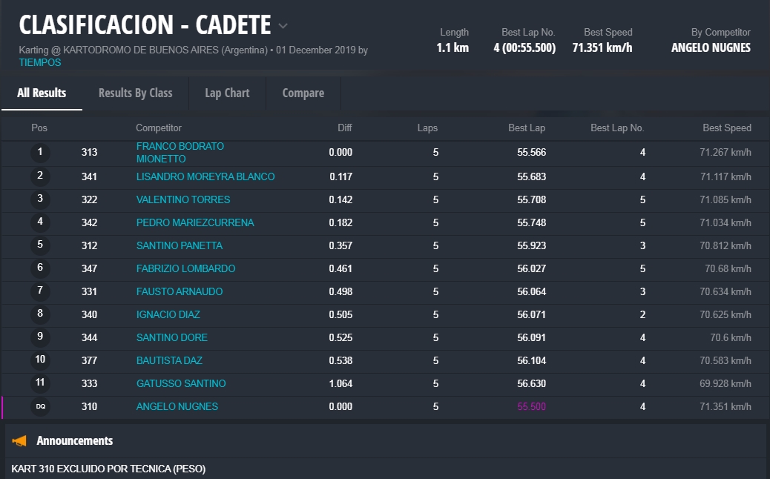Image resolution: width=770 pixels, height=479 pixels.
Task: Click the purple 55.500 best lap time
Action: point(531,406)
